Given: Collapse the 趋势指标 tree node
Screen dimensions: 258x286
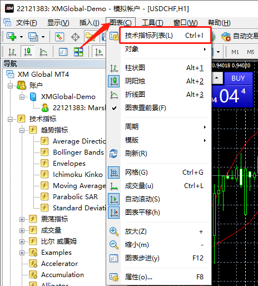Looking at the screenshot, I should click(x=22, y=130).
